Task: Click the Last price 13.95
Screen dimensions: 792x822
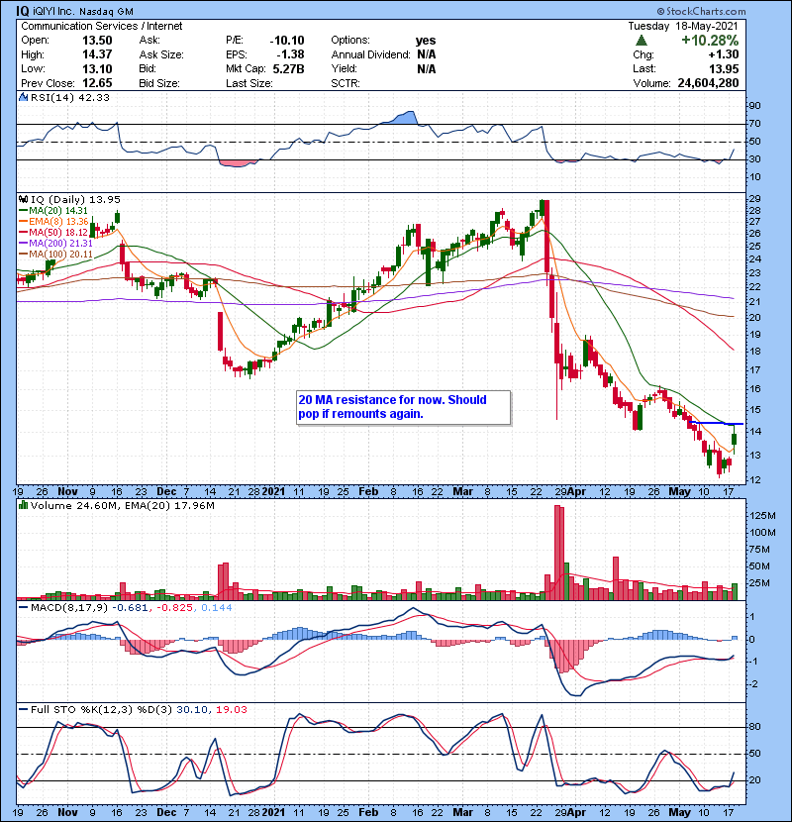Action: pyautogui.click(x=724, y=69)
